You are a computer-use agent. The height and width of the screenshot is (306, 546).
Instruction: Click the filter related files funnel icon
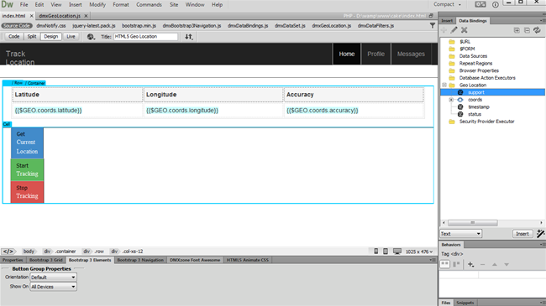tap(433, 25)
